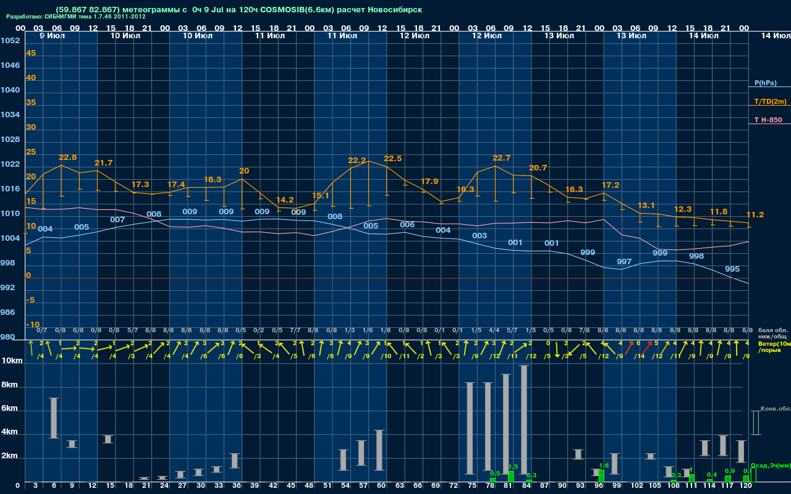This screenshot has height=494, width=791.
Task: Click the chart title mentioning COSMOSIB(6.6км)
Action: click(239, 10)
